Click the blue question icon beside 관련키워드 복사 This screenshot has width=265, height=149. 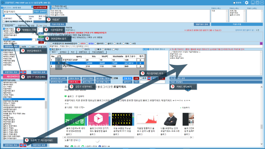pos(21,145)
